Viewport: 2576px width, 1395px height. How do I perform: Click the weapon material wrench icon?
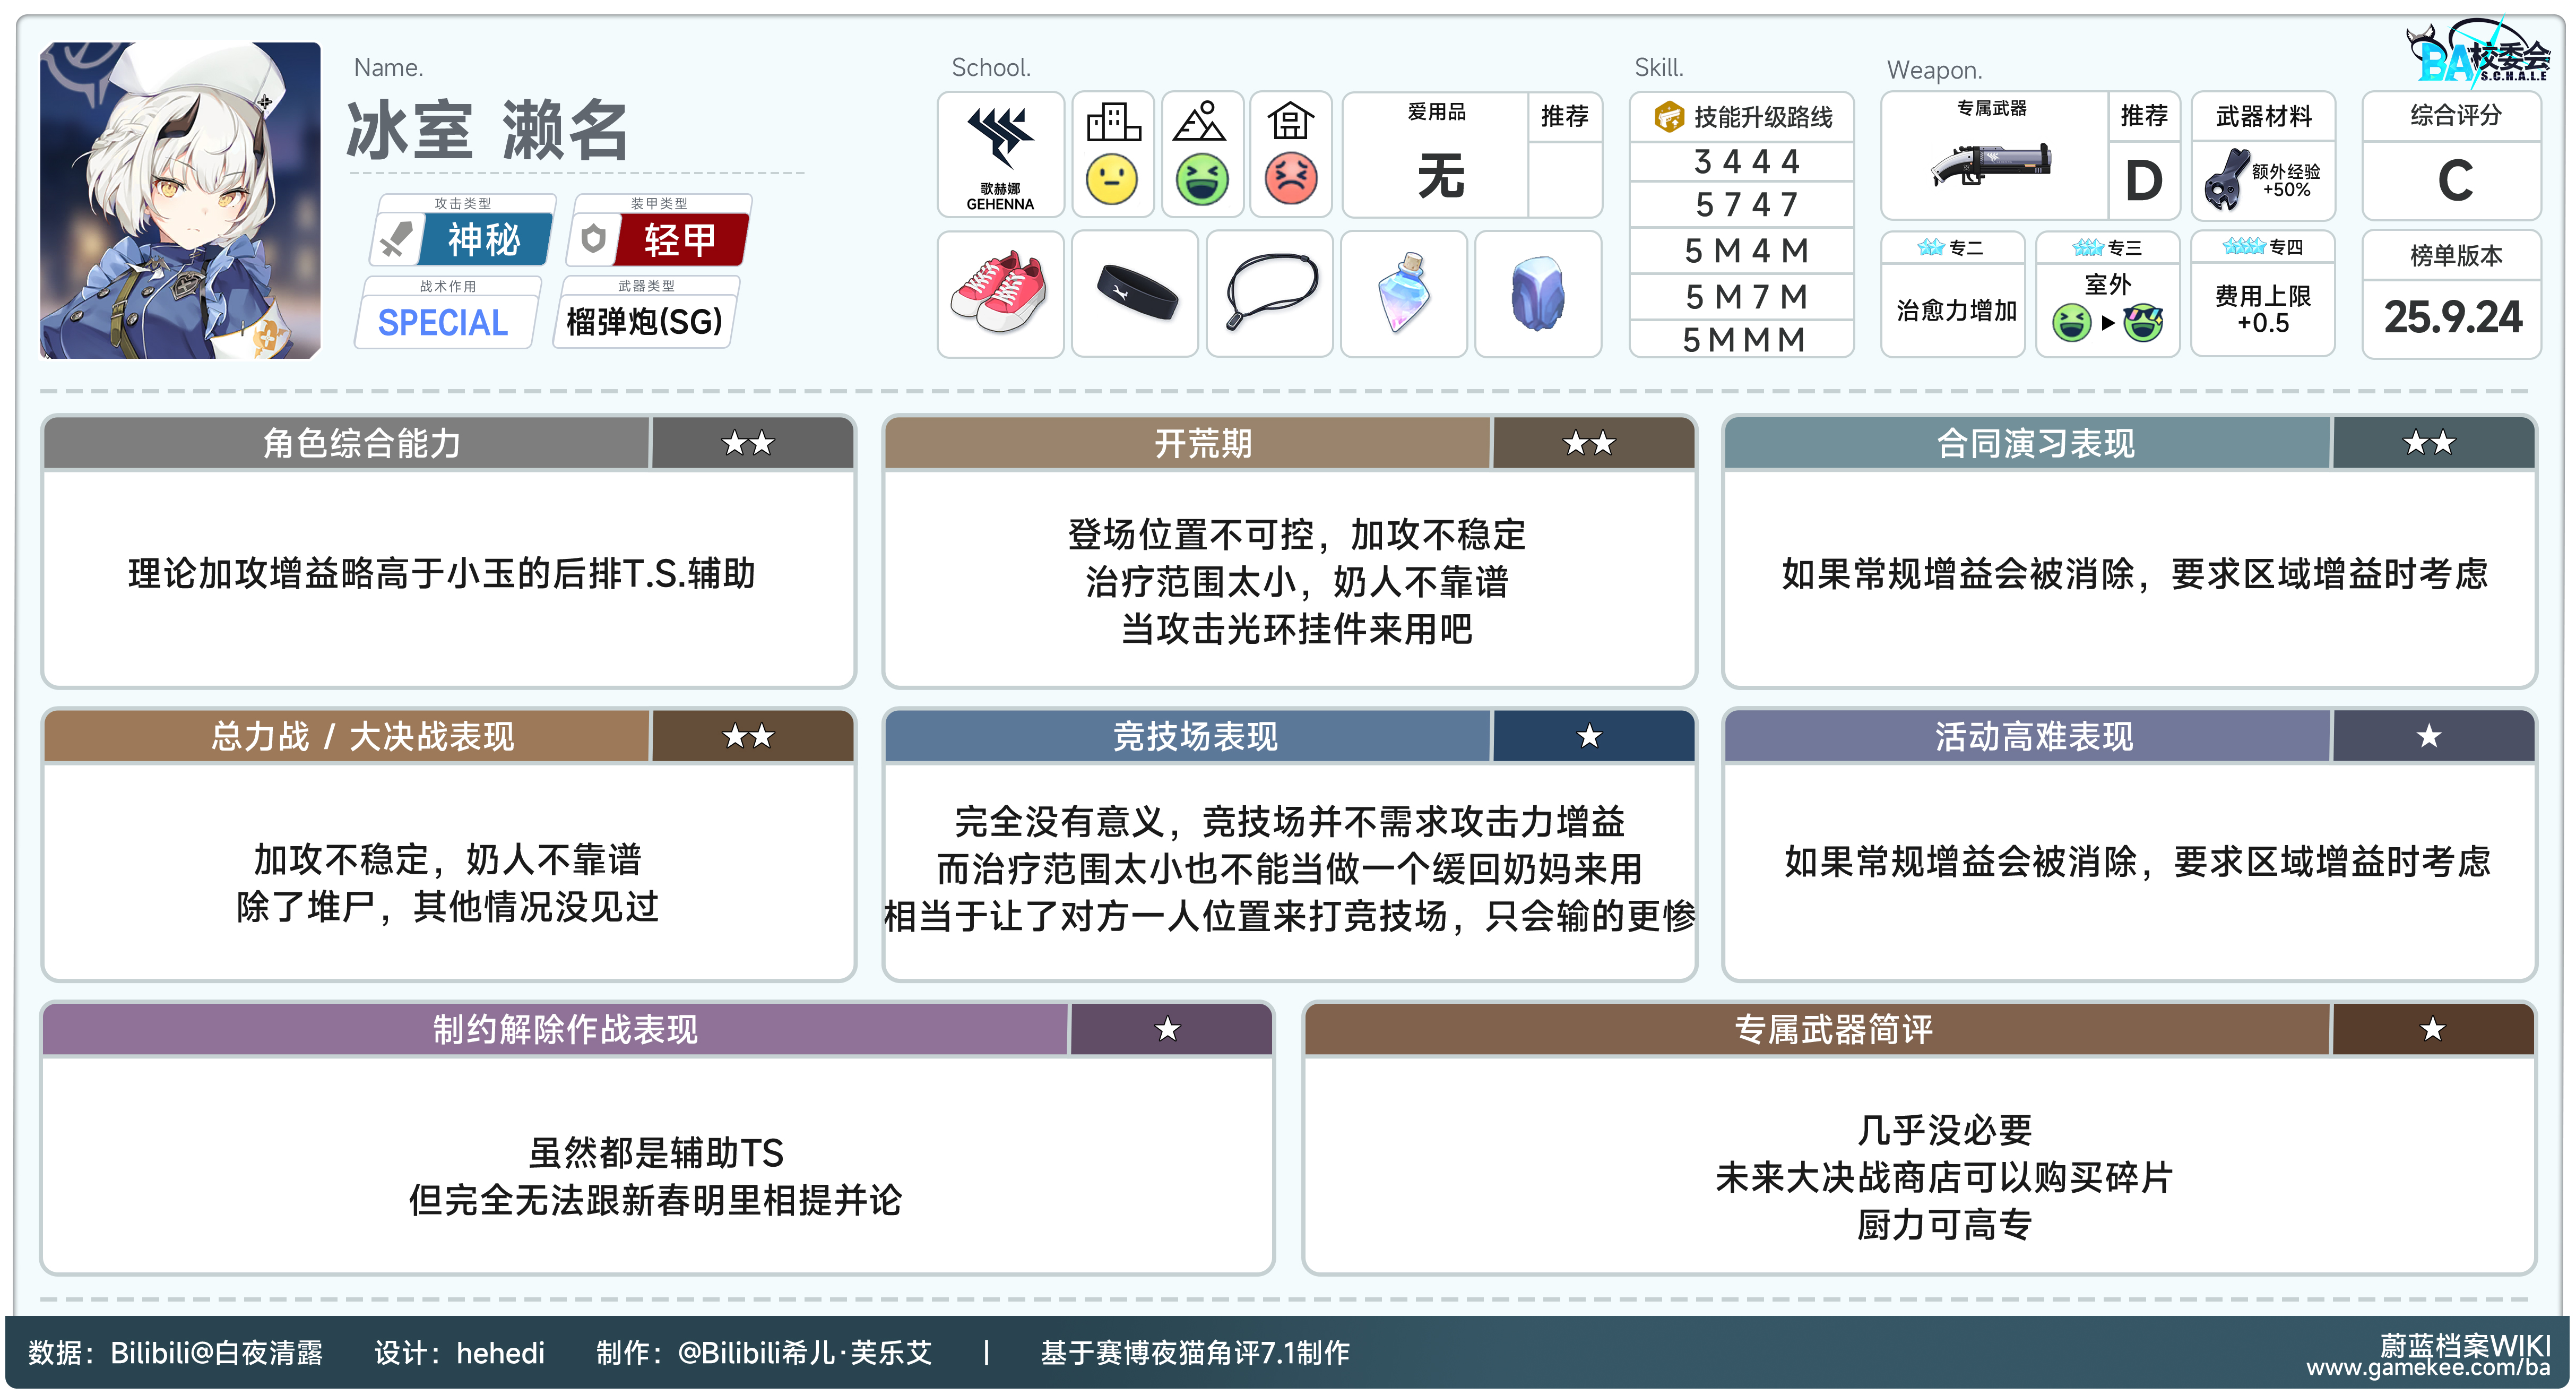tap(2225, 180)
